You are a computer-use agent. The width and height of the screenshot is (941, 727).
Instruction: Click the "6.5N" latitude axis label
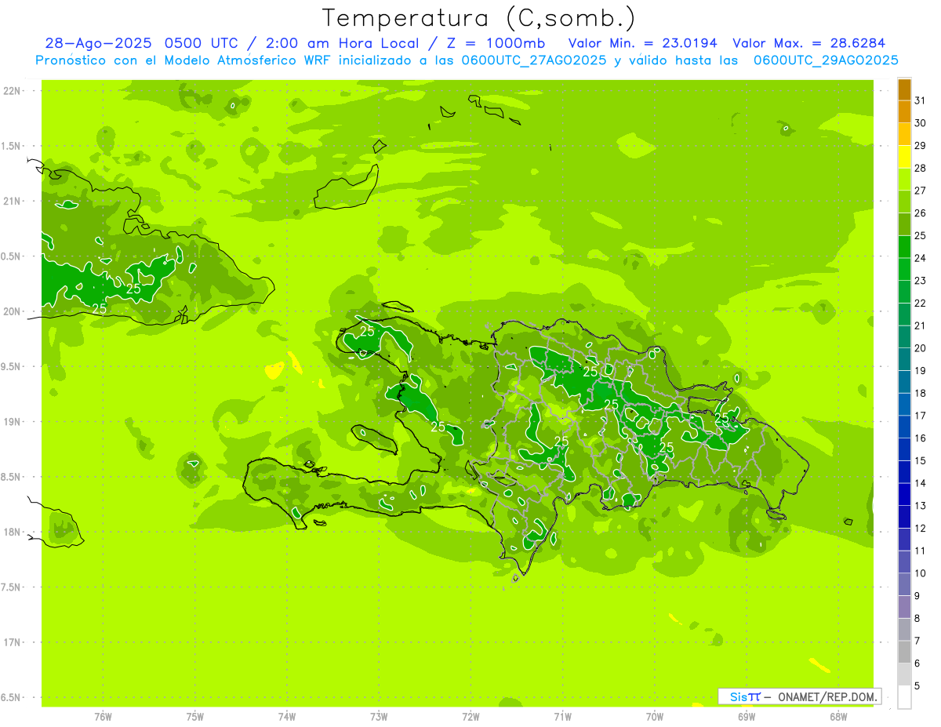click(11, 697)
